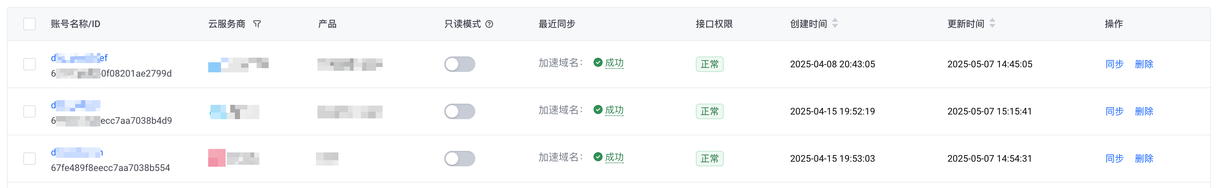
Task: Click normal permission tag in second row
Action: (x=709, y=111)
